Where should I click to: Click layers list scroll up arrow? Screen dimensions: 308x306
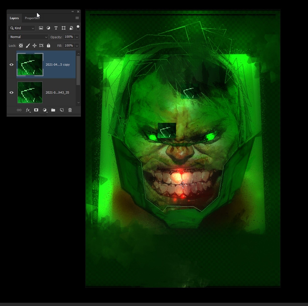(x=78, y=54)
